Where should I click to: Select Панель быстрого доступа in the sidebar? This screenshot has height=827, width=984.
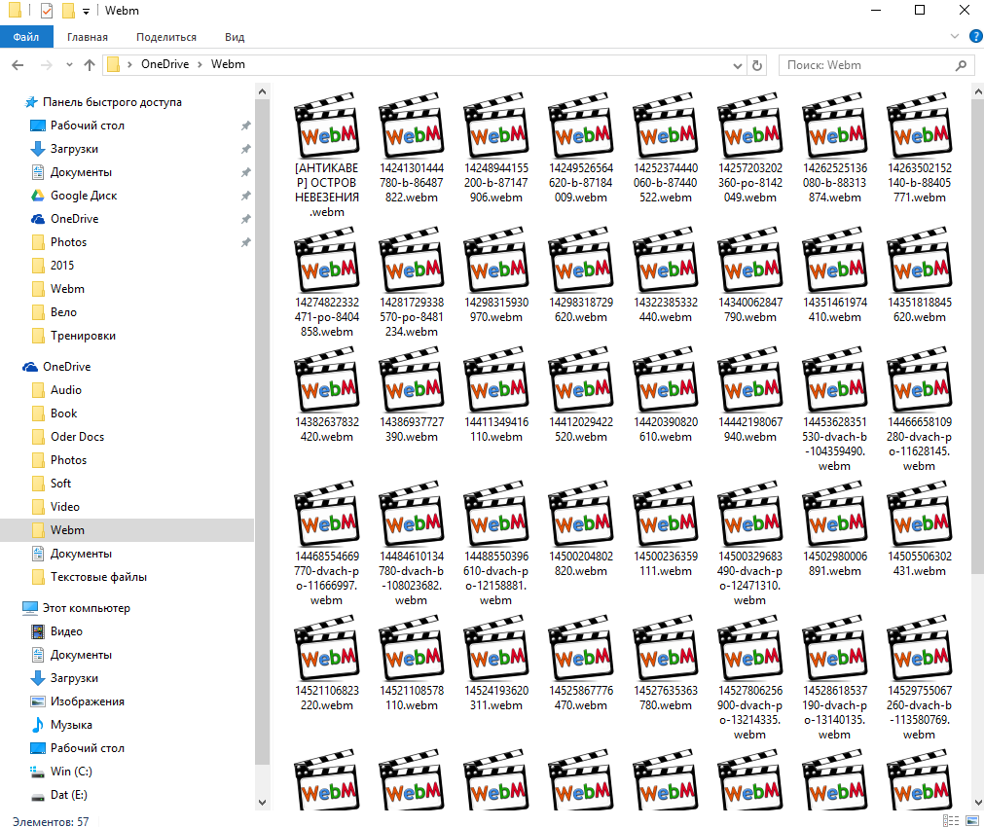click(x=112, y=102)
